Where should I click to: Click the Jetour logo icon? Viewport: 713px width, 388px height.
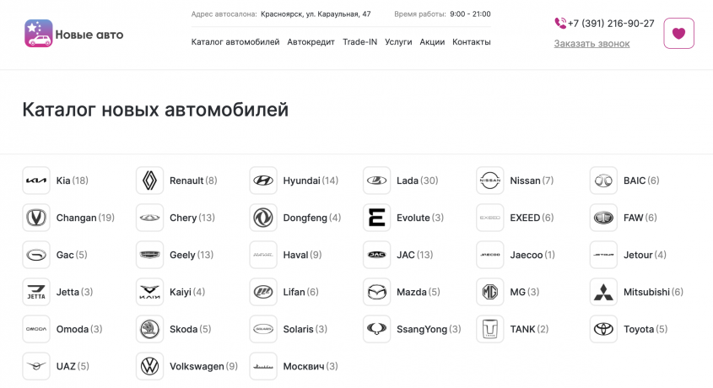pos(603,255)
